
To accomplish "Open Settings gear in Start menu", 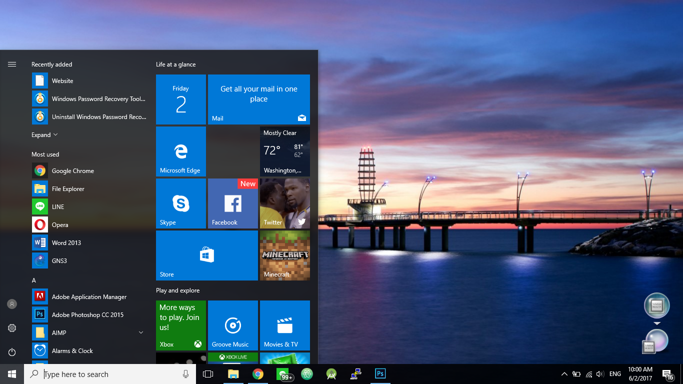I will pos(12,328).
